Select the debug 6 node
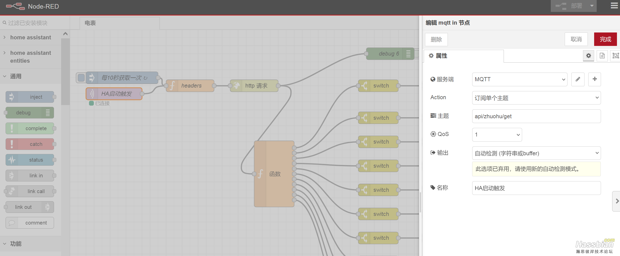Viewport: 620px width, 256px height. click(x=390, y=54)
